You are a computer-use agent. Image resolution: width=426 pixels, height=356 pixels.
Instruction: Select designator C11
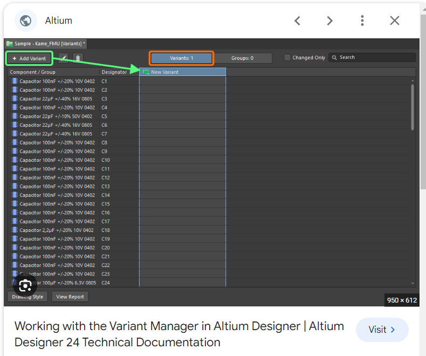[x=105, y=169]
